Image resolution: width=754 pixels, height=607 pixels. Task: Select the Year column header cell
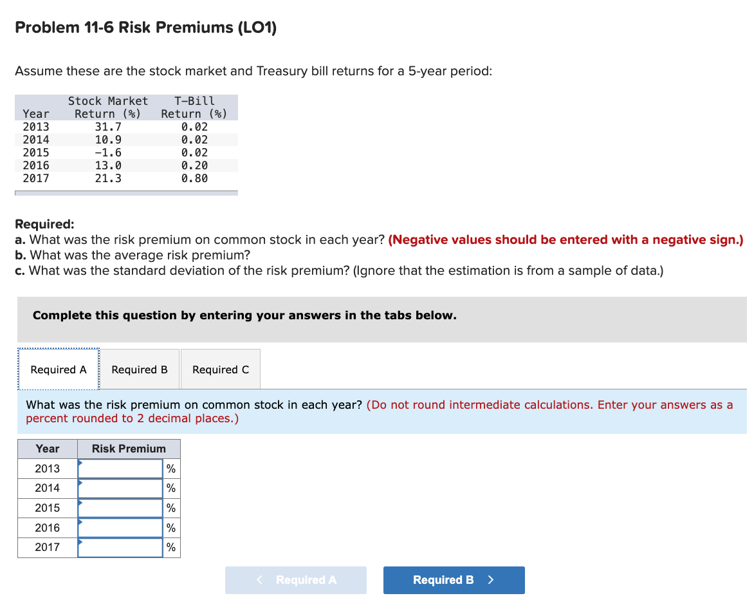[x=47, y=448]
